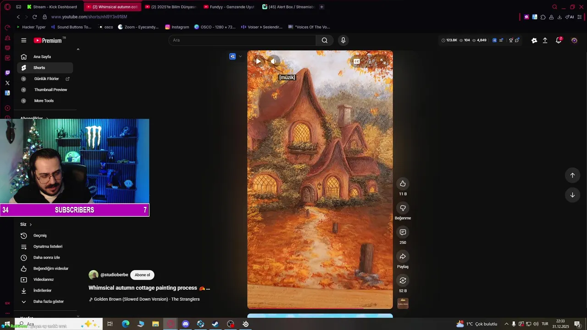Open Discord from the taskbar
The image size is (587, 330).
tap(185, 324)
